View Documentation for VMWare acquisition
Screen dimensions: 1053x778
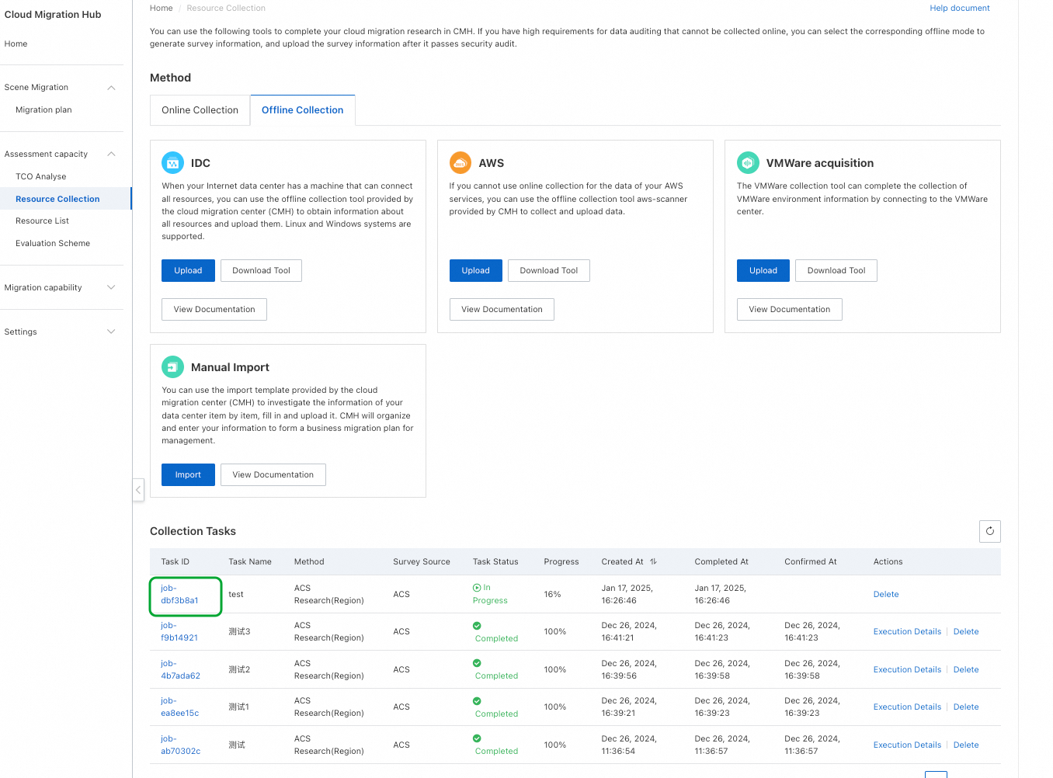click(x=790, y=310)
